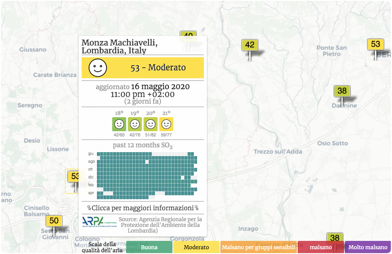This screenshot has height=254, width=392.
Task: Open the 53 marker near Ponte San Pietro
Action: coord(375,45)
